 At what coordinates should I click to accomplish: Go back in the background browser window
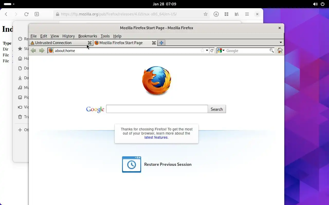click(x=6, y=14)
